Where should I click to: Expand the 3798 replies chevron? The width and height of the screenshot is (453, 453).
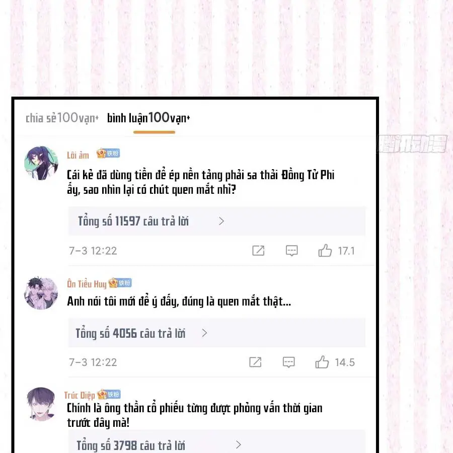point(238,444)
